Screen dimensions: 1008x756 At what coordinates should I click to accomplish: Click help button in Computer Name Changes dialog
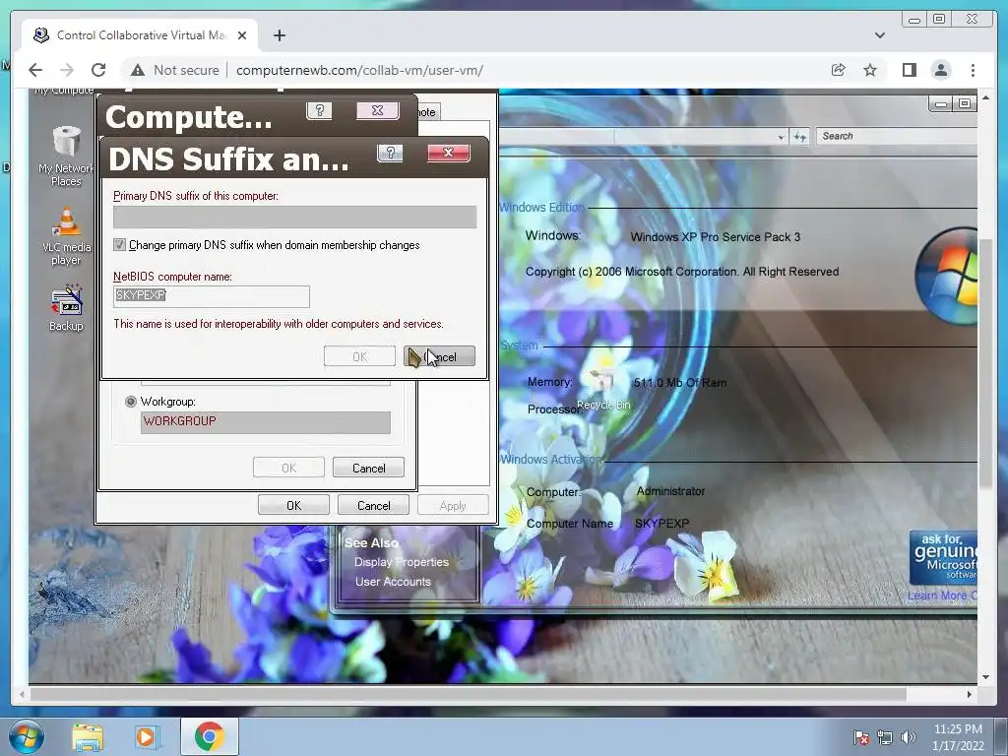coord(319,111)
